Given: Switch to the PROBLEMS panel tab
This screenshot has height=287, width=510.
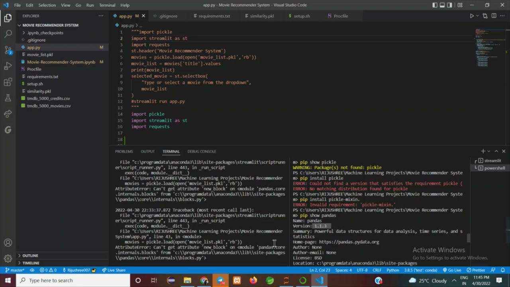Looking at the screenshot, I should [124, 151].
